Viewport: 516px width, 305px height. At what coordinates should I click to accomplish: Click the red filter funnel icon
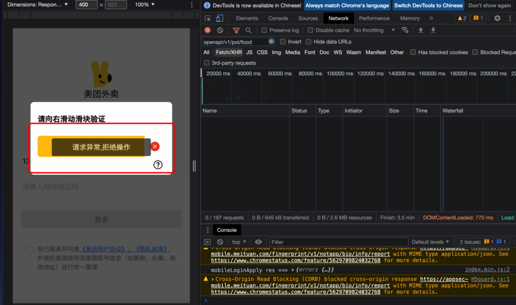236,30
